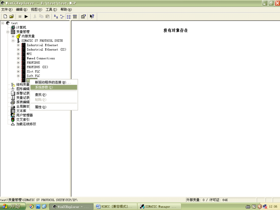
Task: Click the Windows 开始 Start button
Action: tap(13, 207)
